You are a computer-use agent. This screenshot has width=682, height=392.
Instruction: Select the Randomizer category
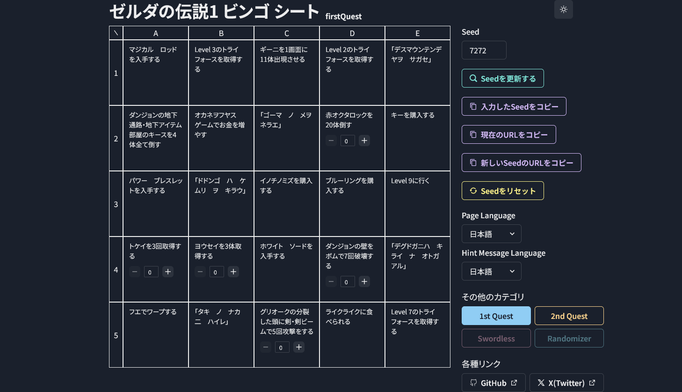coord(569,338)
